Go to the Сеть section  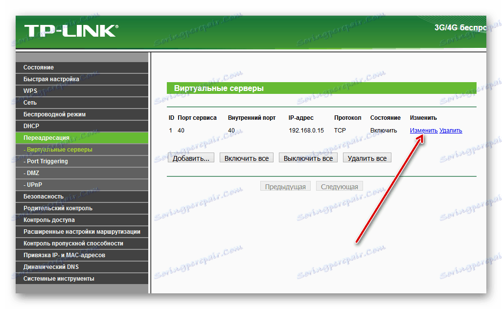82,103
